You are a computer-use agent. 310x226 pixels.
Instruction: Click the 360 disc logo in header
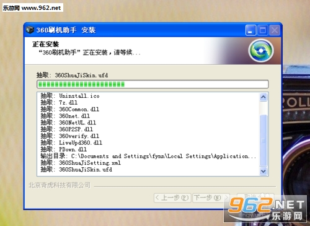[261, 51]
